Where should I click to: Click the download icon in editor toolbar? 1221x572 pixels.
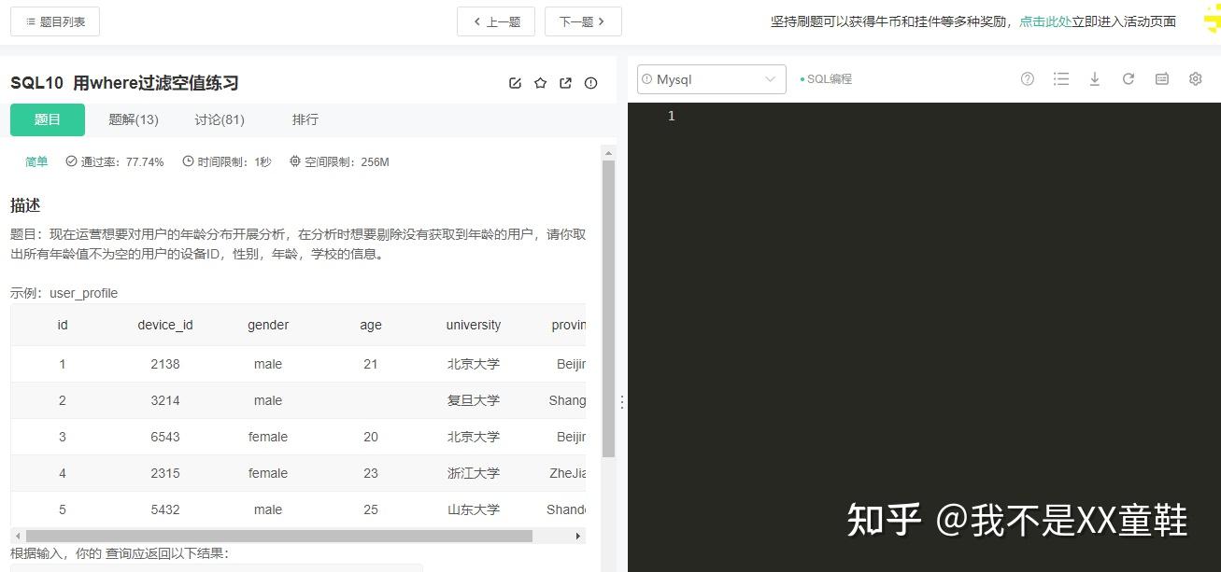(1095, 79)
